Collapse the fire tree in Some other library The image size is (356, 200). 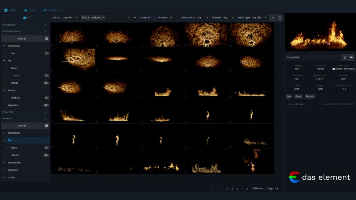point(4,61)
